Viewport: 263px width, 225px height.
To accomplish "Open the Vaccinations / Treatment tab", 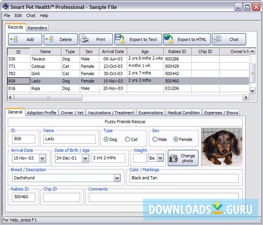I will coord(111,112).
